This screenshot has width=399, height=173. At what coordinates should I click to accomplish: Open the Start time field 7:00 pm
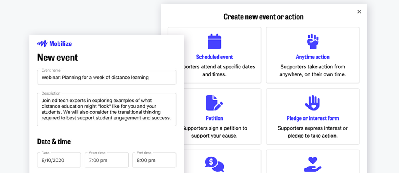coord(106,160)
